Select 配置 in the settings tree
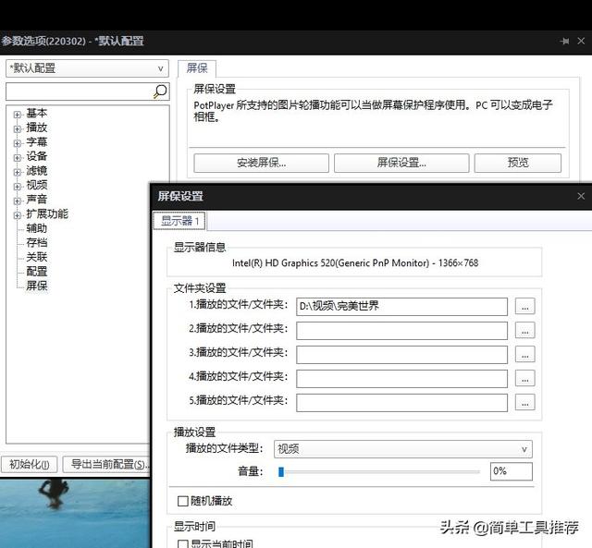Image resolution: width=592 pixels, height=548 pixels. click(x=37, y=271)
